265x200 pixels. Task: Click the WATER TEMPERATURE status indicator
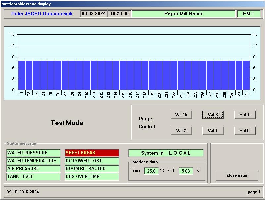[33, 161]
